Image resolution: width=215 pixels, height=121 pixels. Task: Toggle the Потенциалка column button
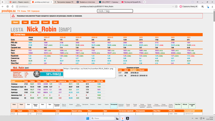tap(114, 106)
